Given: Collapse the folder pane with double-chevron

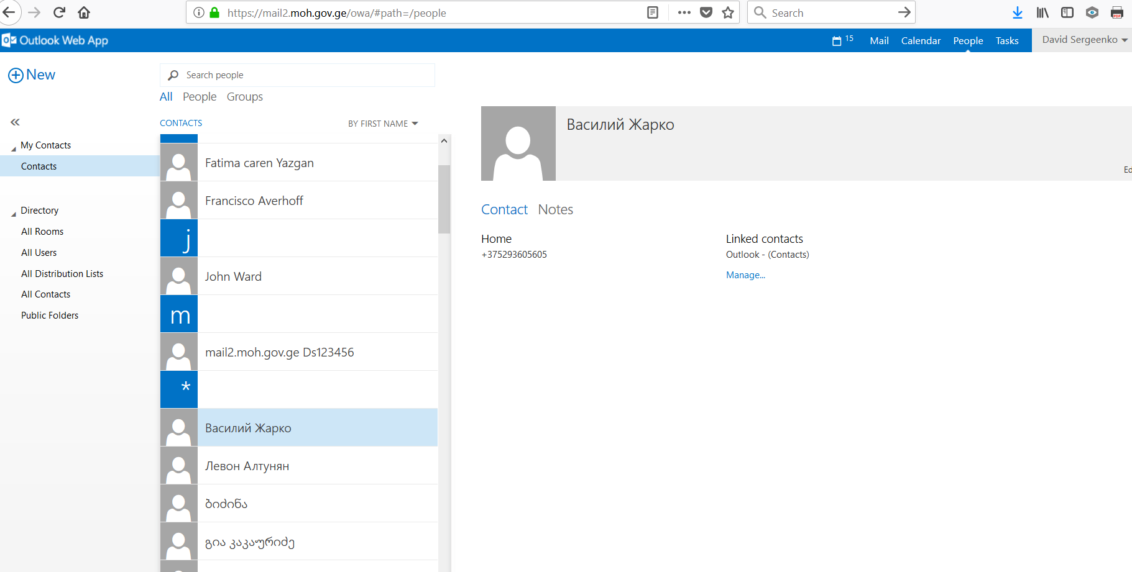Looking at the screenshot, I should (x=15, y=122).
